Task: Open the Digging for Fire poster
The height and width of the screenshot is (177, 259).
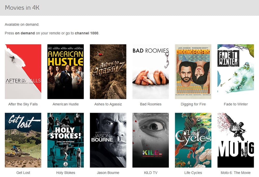Action: coord(193,72)
